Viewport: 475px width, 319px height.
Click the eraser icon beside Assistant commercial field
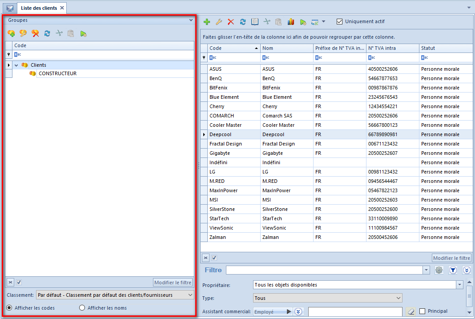411,311
